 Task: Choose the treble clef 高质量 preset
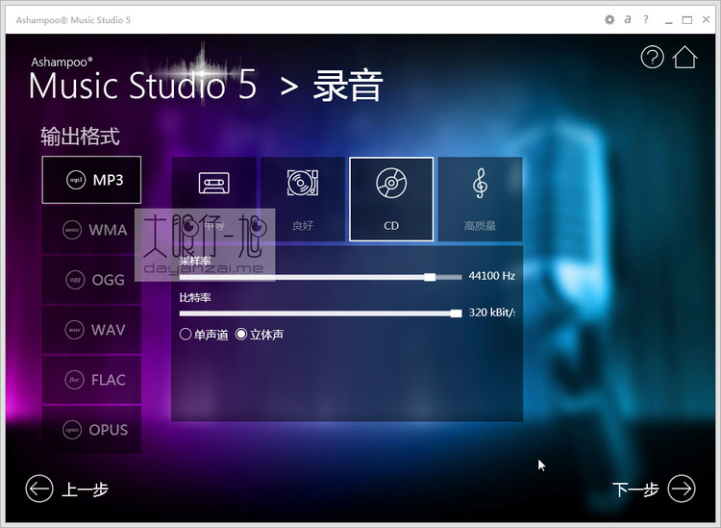pos(480,199)
